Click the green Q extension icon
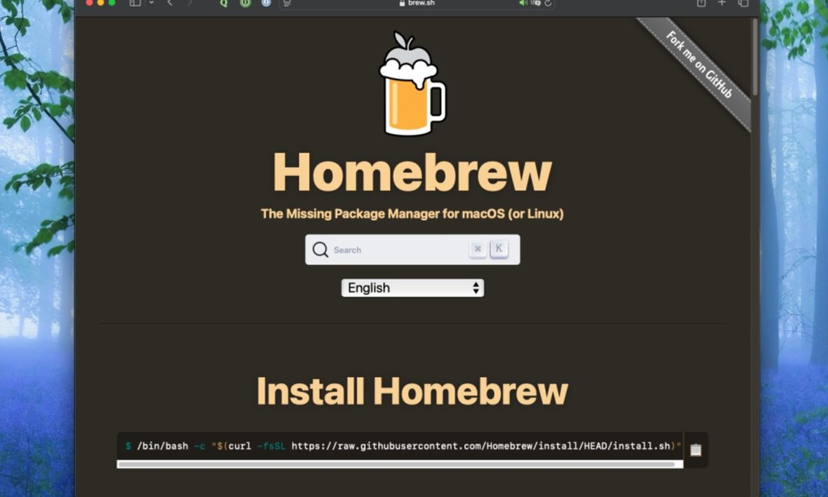The height and width of the screenshot is (497, 828). click(224, 3)
